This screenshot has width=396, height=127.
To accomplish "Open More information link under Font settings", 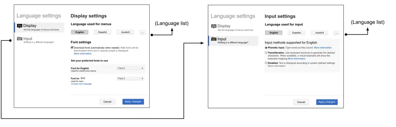I will pos(83,53).
